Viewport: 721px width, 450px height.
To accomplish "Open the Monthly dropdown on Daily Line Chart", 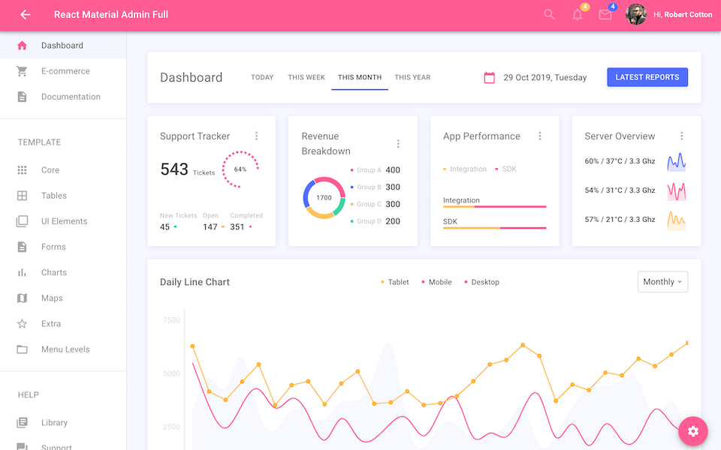I will (x=662, y=281).
